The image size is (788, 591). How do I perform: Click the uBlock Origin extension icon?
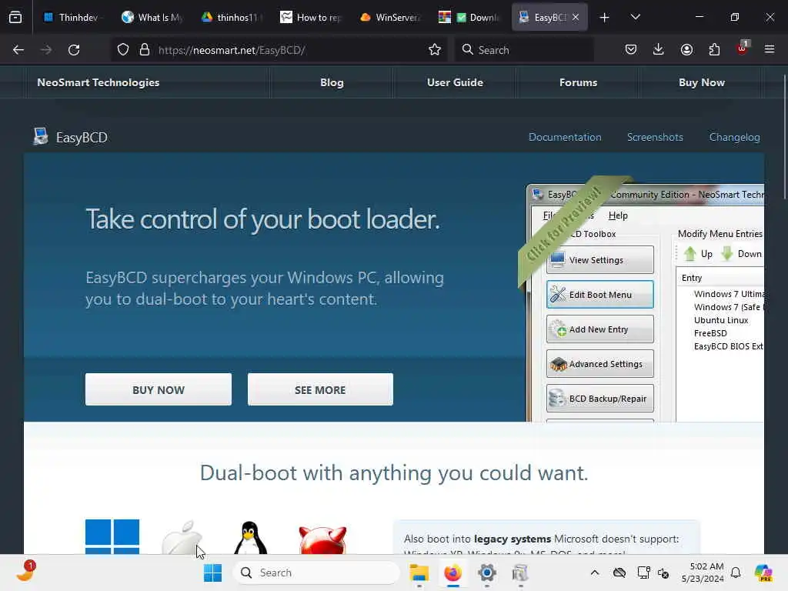coord(743,48)
